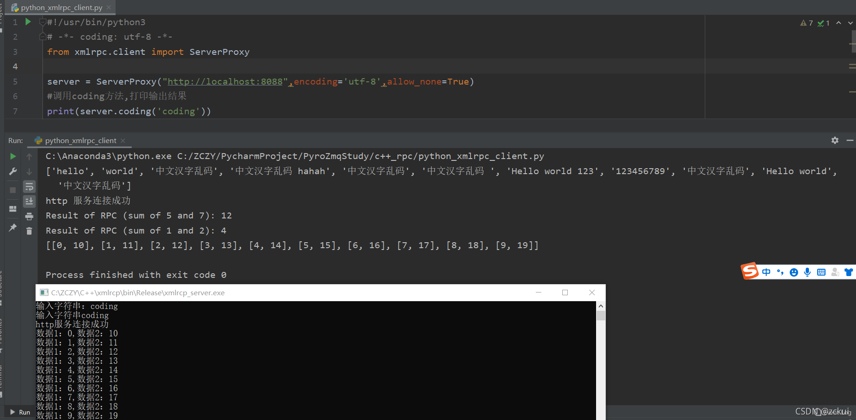Click the typo count checkmark indicator
This screenshot has height=420, width=856.
coord(824,23)
